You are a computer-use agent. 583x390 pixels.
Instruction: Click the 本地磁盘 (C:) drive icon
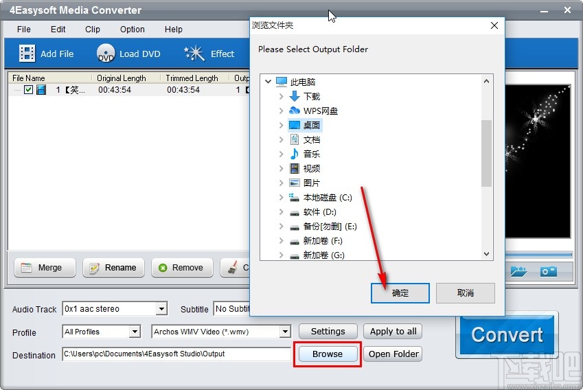[x=294, y=197]
